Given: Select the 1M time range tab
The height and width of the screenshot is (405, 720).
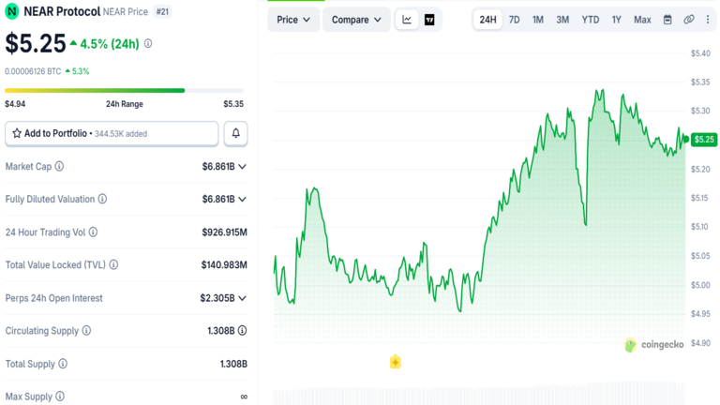Looking at the screenshot, I should pyautogui.click(x=538, y=20).
